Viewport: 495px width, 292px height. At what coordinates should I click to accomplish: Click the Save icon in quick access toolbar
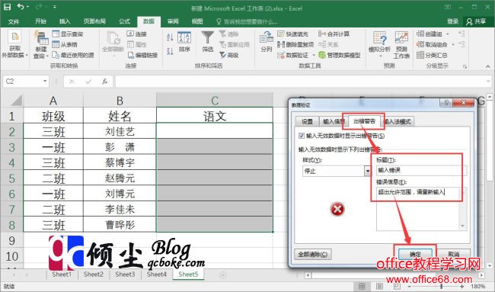point(7,7)
